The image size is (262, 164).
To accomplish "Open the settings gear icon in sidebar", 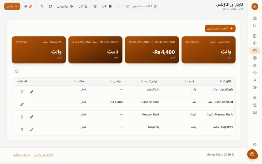I will point(254,98).
